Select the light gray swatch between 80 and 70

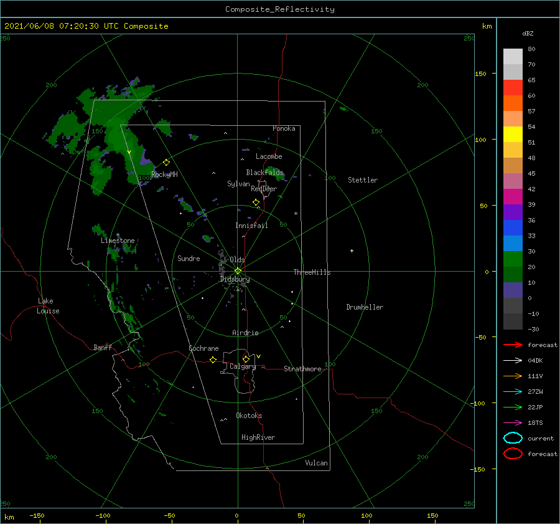(513, 57)
